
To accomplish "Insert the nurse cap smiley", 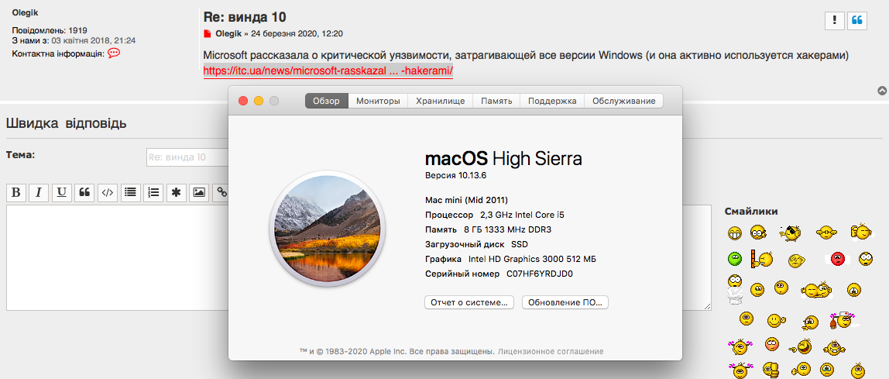I will click(844, 319).
